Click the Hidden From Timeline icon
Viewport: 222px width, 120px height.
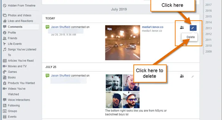(x=5, y=5)
